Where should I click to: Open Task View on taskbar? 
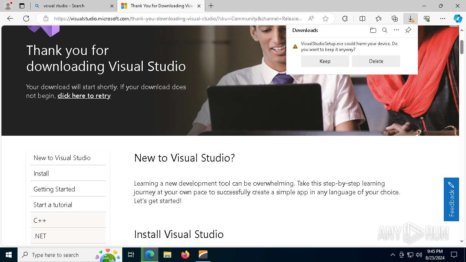tap(131, 255)
